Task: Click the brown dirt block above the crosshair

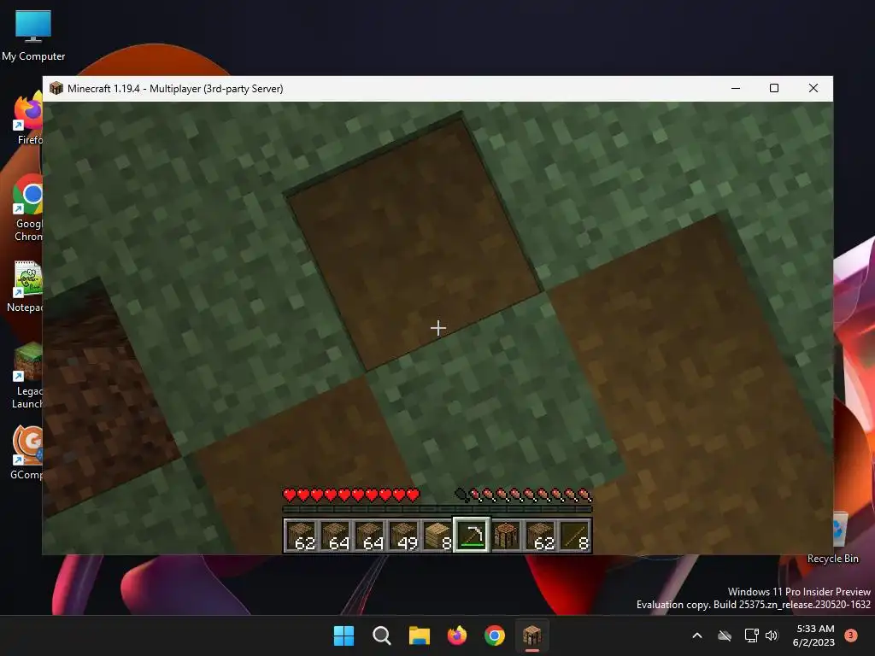Action: (413, 243)
